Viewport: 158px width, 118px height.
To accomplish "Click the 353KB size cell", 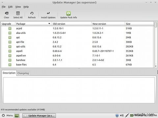I will pyautogui.click(x=129, y=51).
